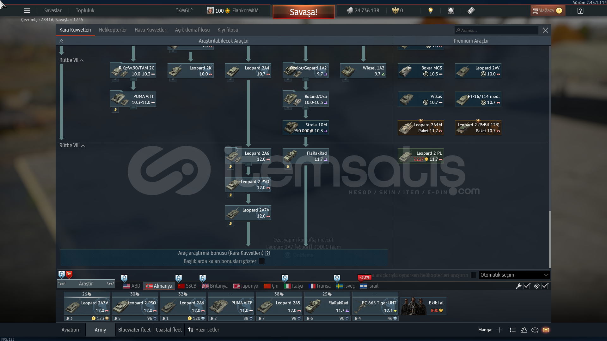Select the Kara Kuvvetleri tab
Viewport: 607px width, 341px height.
tap(75, 30)
